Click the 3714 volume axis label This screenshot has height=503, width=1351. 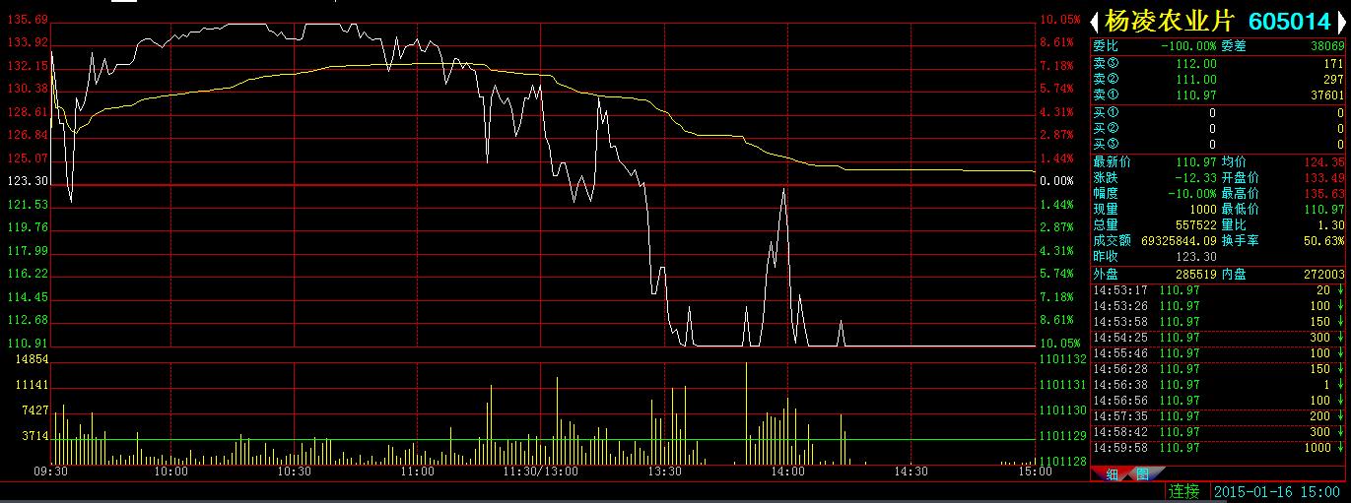pyautogui.click(x=34, y=435)
